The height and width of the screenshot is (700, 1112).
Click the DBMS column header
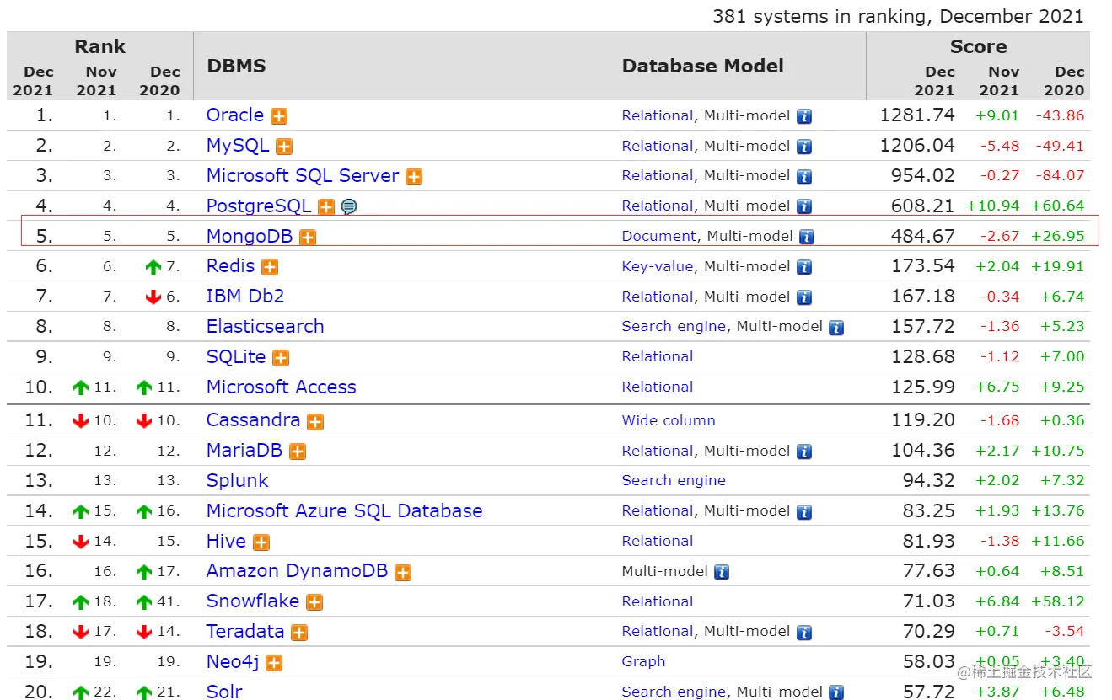[236, 66]
